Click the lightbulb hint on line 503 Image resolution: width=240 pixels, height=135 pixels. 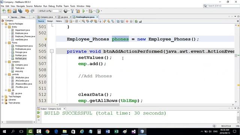click(x=46, y=39)
